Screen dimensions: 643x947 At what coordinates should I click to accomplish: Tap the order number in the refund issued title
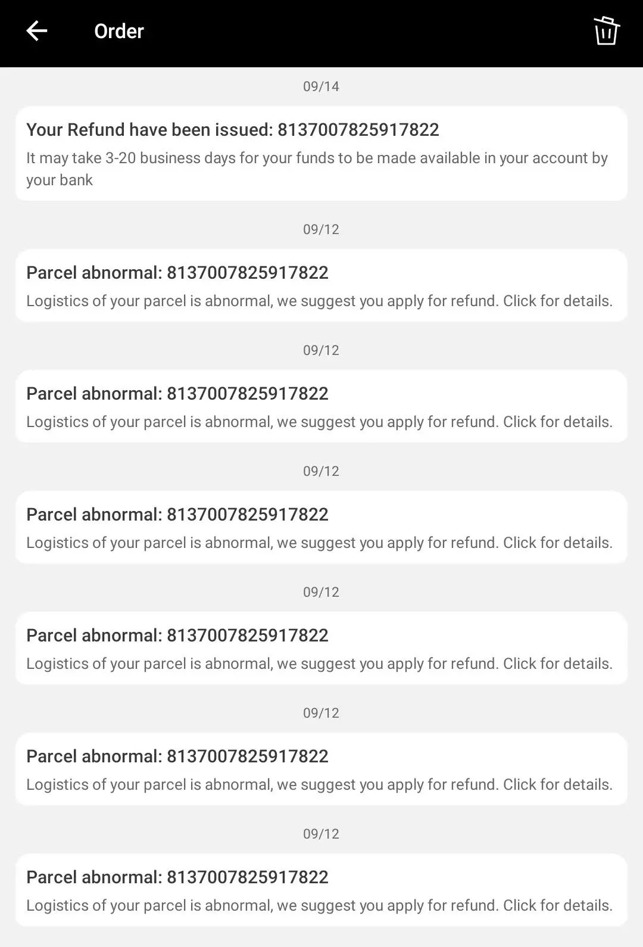[358, 130]
